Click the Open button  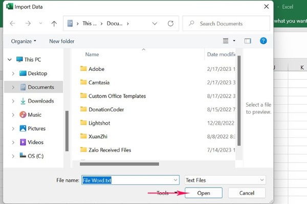204,193
